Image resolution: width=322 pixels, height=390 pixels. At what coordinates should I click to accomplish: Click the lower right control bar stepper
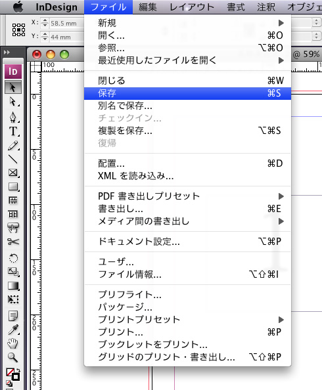316,36
